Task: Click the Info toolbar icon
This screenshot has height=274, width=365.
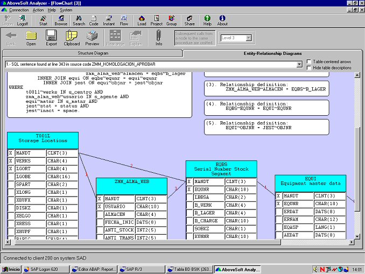Action: [159, 38]
